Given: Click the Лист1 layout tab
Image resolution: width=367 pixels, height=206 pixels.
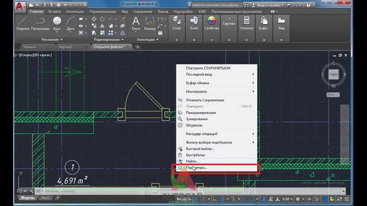Looking at the screenshot, I should 45,198.
